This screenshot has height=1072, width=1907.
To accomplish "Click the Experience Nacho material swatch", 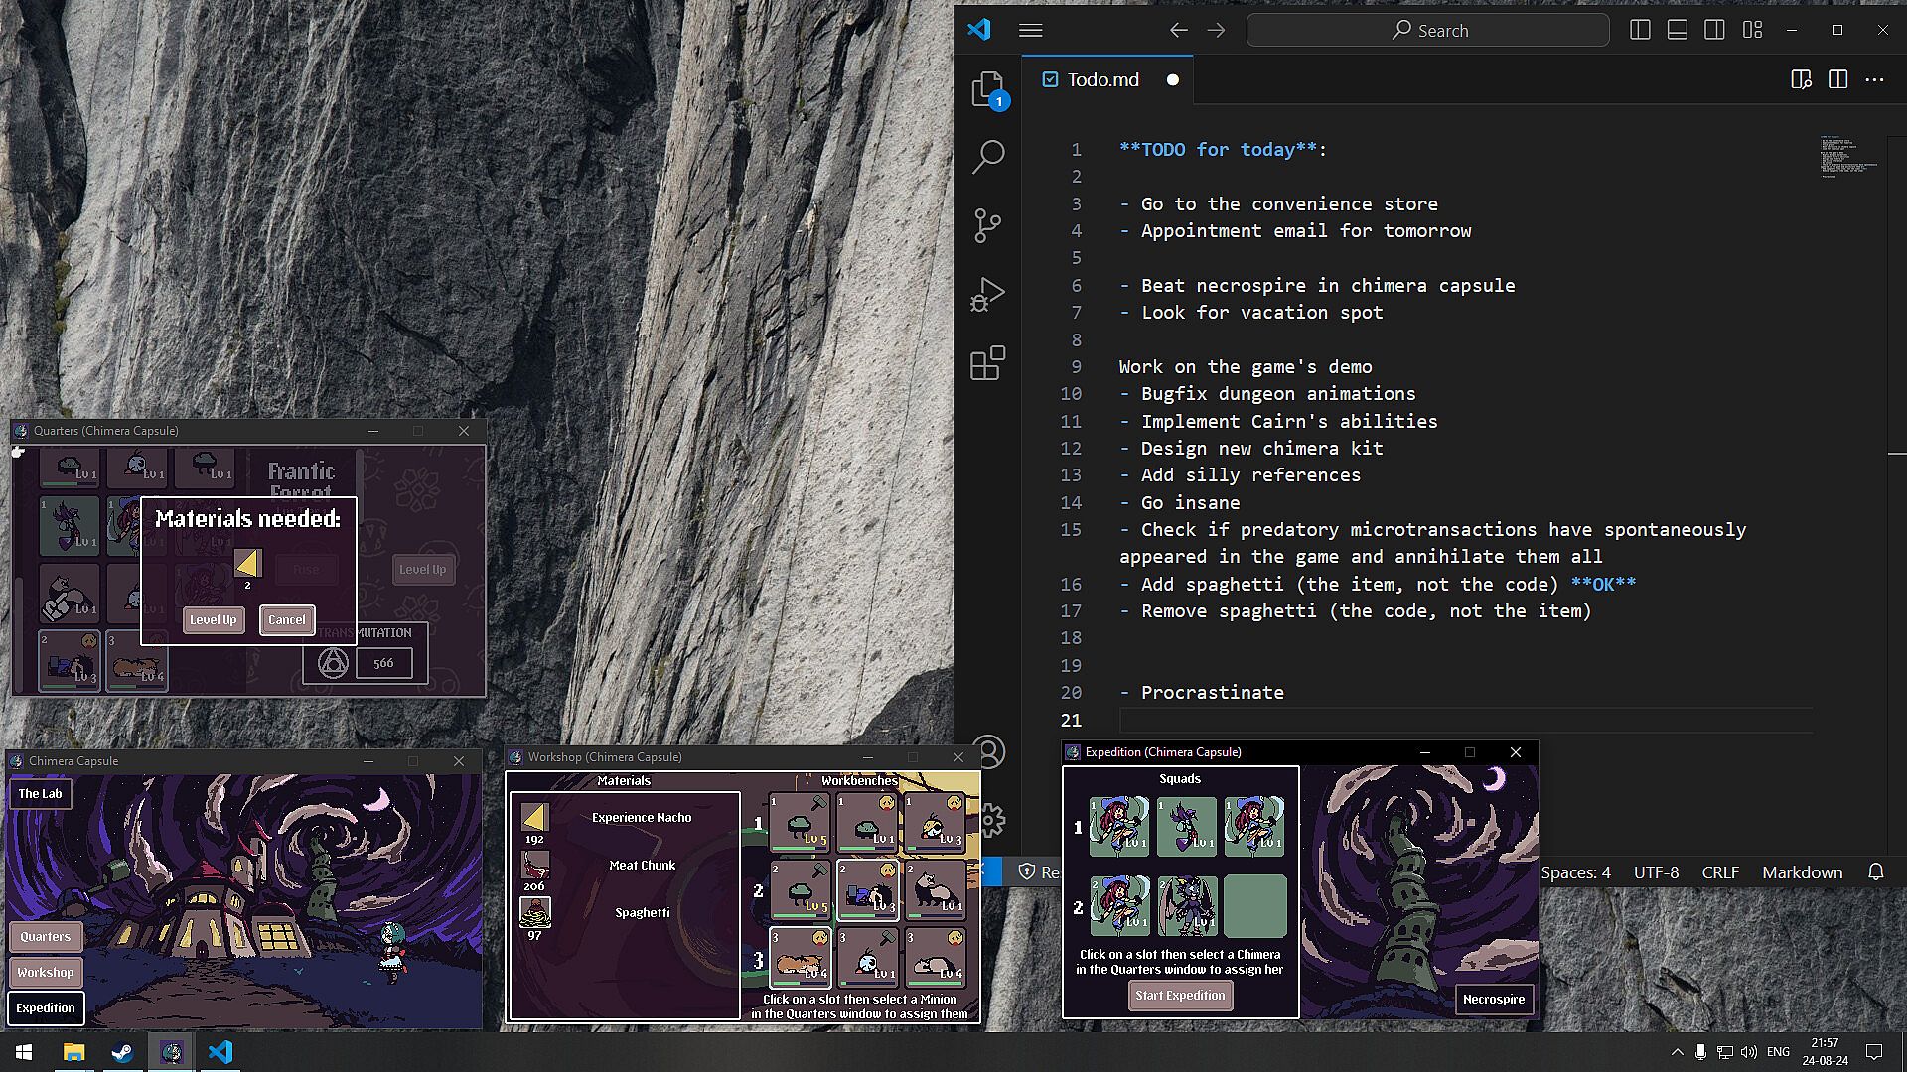I will (x=534, y=817).
